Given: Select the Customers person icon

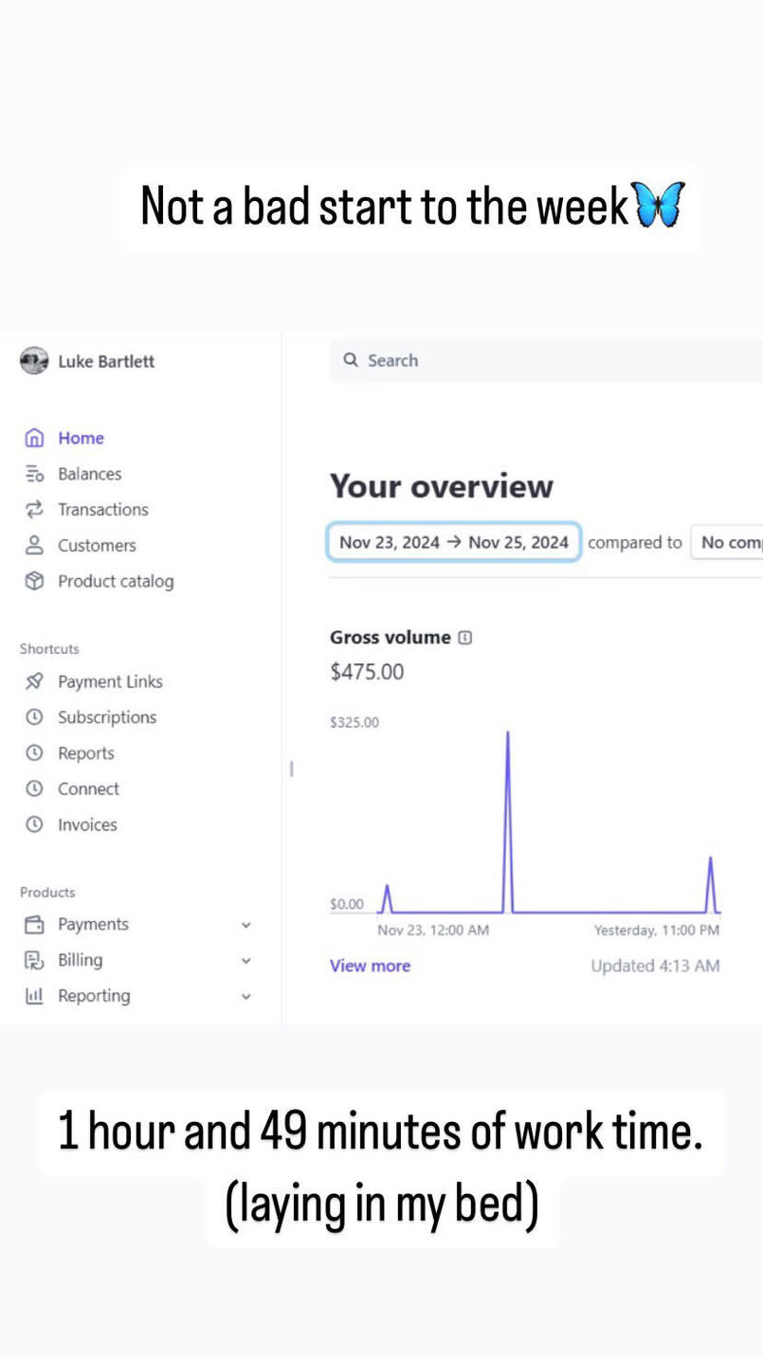Looking at the screenshot, I should tap(34, 545).
